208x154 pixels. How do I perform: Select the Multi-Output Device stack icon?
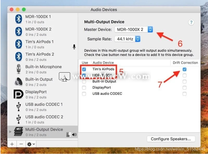[x=18, y=131]
